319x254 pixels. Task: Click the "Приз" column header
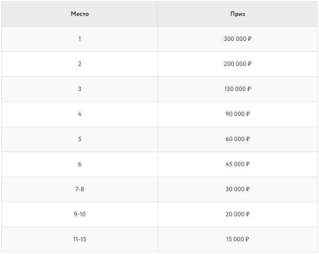[x=238, y=14]
